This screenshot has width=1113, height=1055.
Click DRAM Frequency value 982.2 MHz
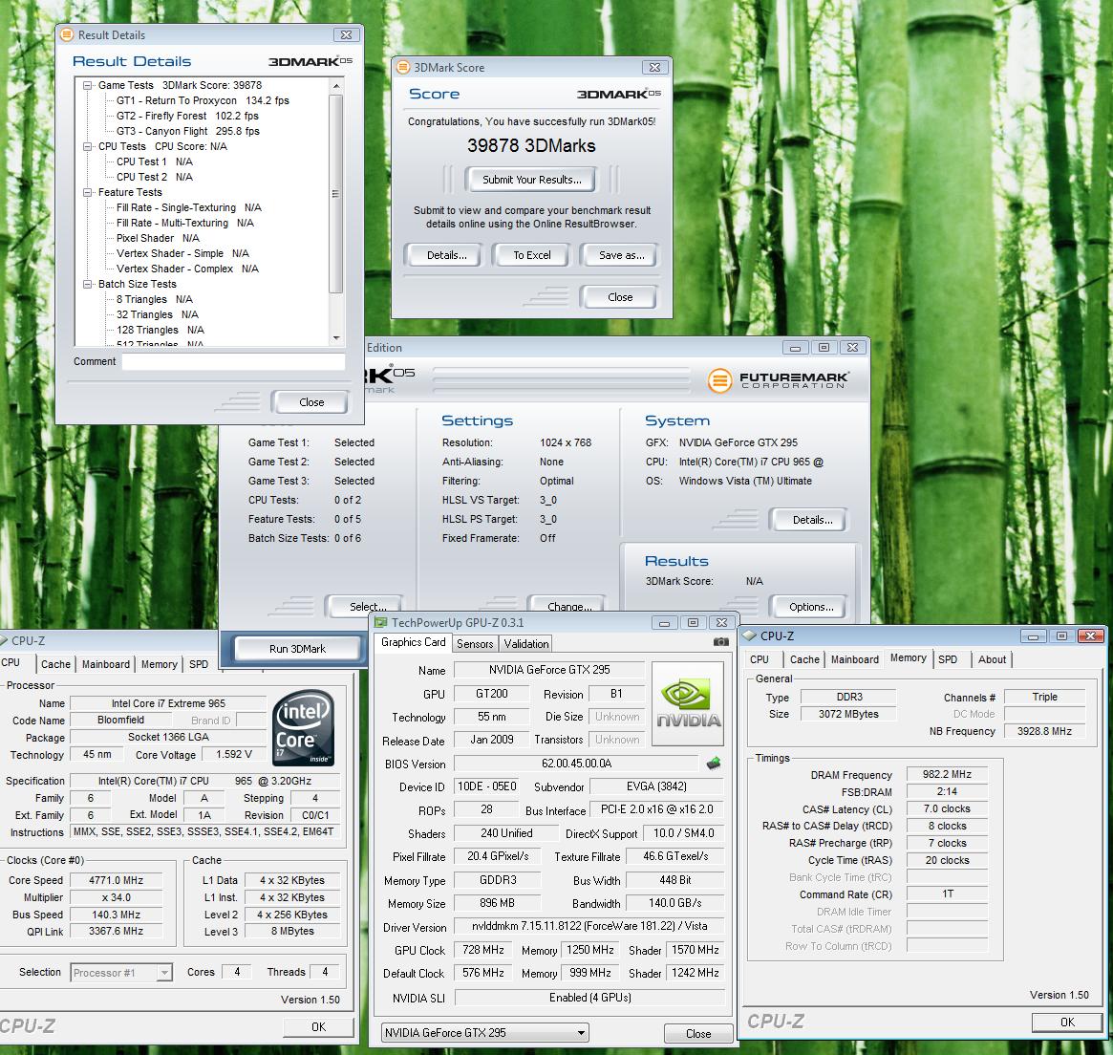tap(947, 775)
